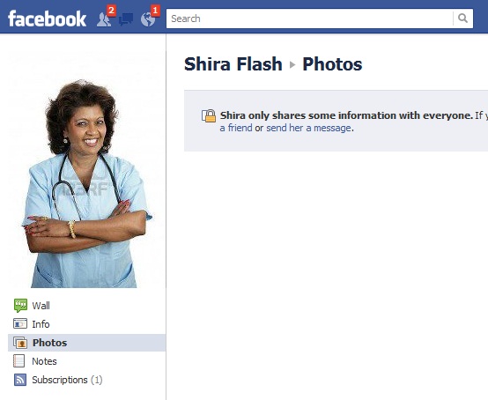Open the Notes section
This screenshot has height=400, width=488.
[44, 361]
